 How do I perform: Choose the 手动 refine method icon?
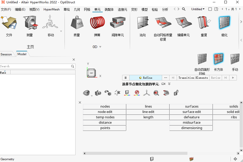pyautogui.click(x=235, y=59)
